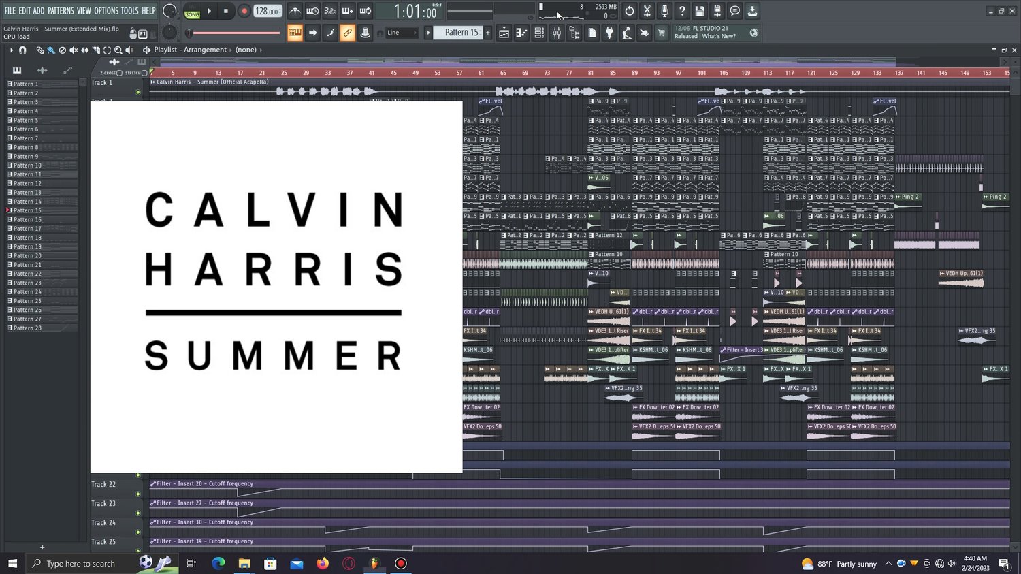Toggle typing keyboard to piano
Screen dimensions: 1021x574
pyautogui.click(x=295, y=33)
